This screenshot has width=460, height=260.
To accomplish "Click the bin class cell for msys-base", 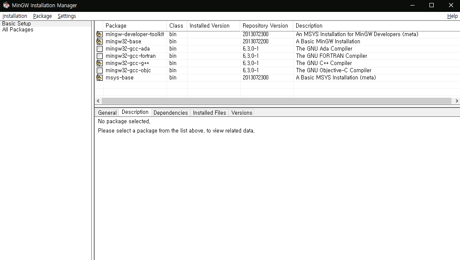I will click(x=173, y=78).
